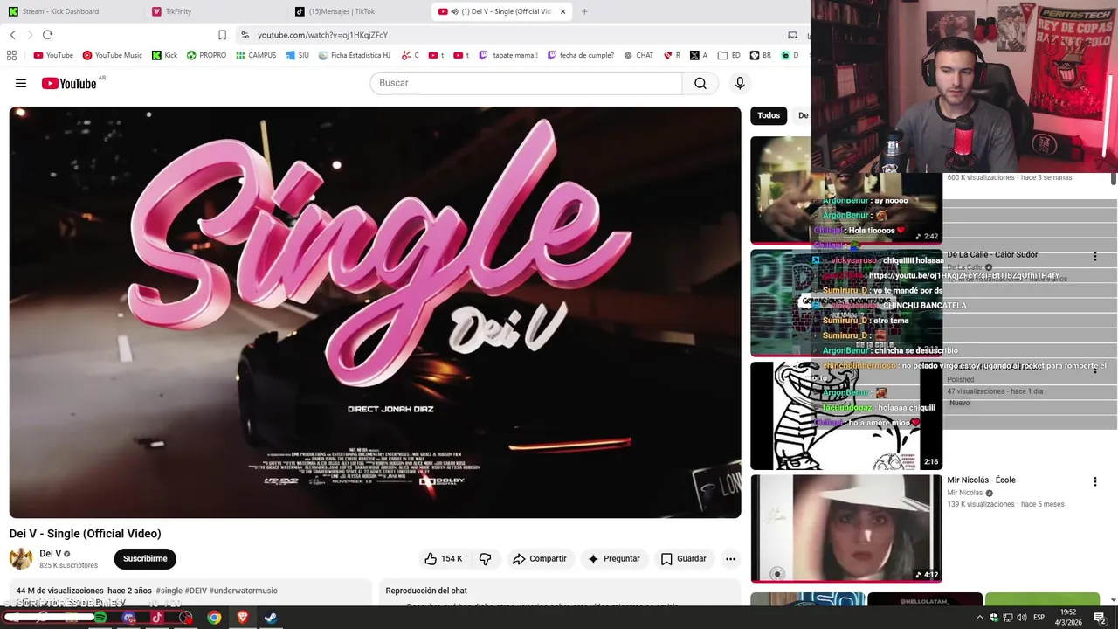Open Spotify from the taskbar
1118x629 pixels.
coord(100,618)
